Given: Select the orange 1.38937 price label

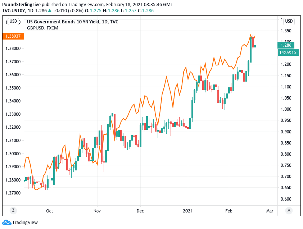Looking at the screenshot, I should click(14, 36).
